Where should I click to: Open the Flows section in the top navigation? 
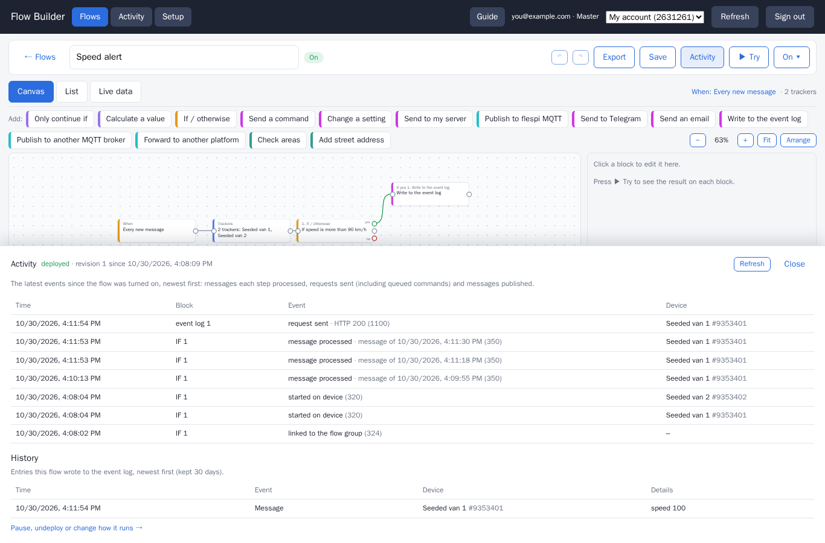click(90, 17)
